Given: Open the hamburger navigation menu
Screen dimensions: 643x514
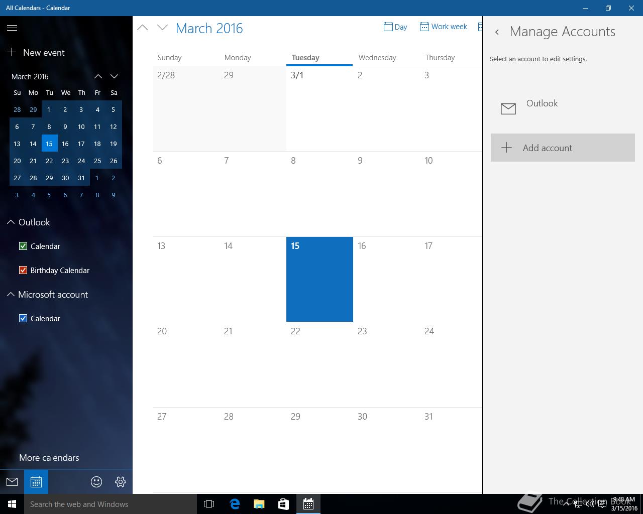Looking at the screenshot, I should (x=12, y=28).
